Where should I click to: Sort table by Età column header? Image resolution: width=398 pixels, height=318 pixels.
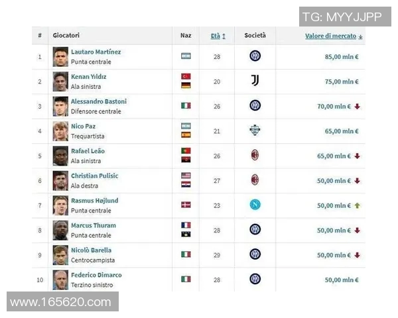tap(218, 36)
